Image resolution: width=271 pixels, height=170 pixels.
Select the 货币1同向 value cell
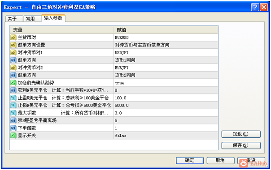pos(166,60)
